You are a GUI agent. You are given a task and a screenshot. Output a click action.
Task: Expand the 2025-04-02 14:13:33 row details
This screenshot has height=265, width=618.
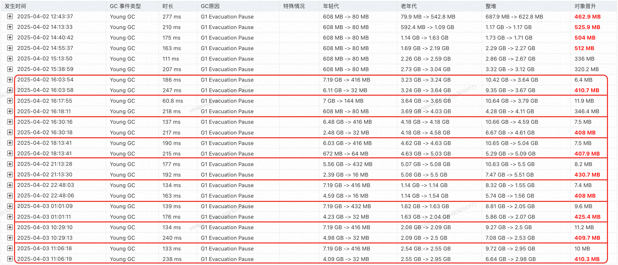[10, 27]
